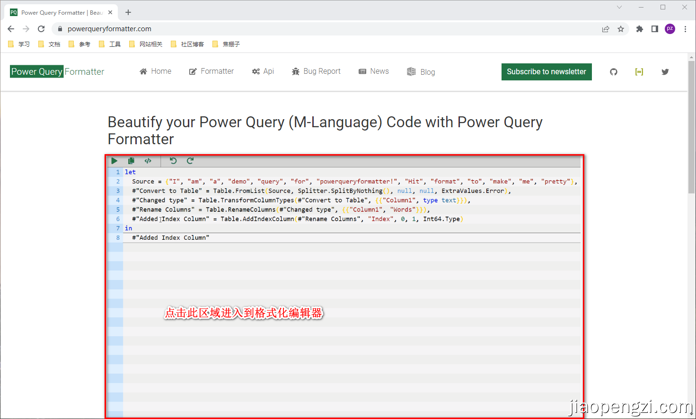Open the GitHub icon link in header
The width and height of the screenshot is (696, 419).
614,72
